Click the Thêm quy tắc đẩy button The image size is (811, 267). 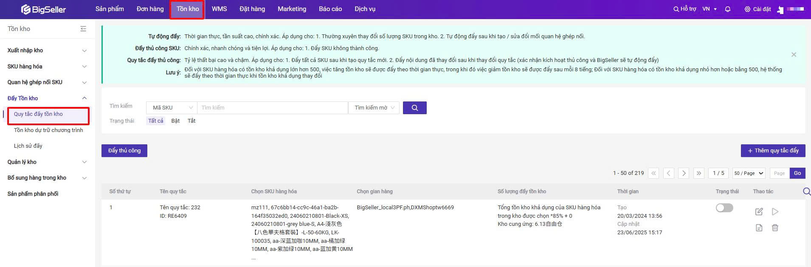[x=773, y=151]
